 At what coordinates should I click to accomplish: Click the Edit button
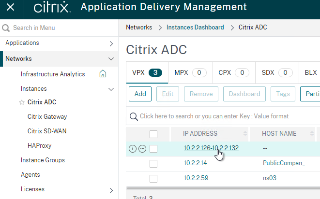tap(168, 94)
